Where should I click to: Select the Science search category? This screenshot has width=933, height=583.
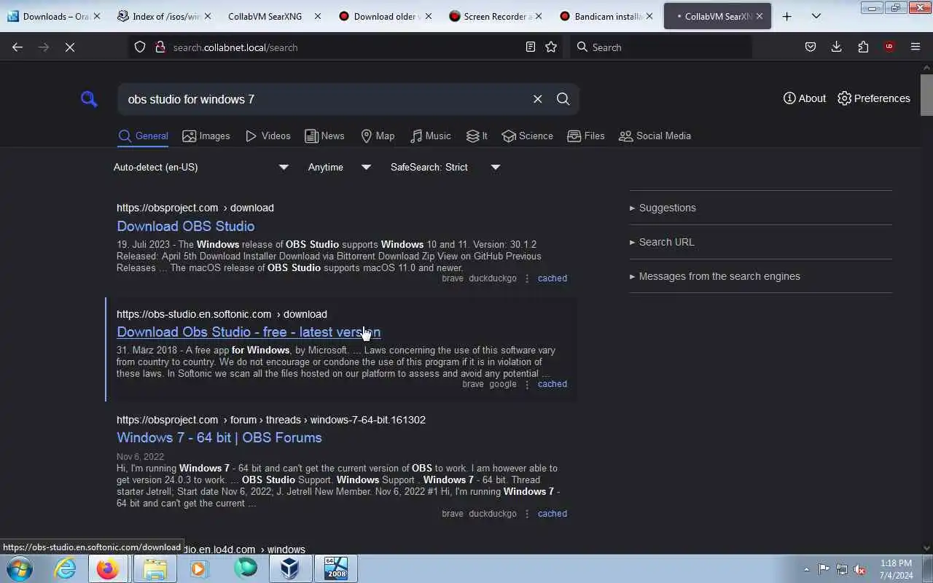[528, 136]
